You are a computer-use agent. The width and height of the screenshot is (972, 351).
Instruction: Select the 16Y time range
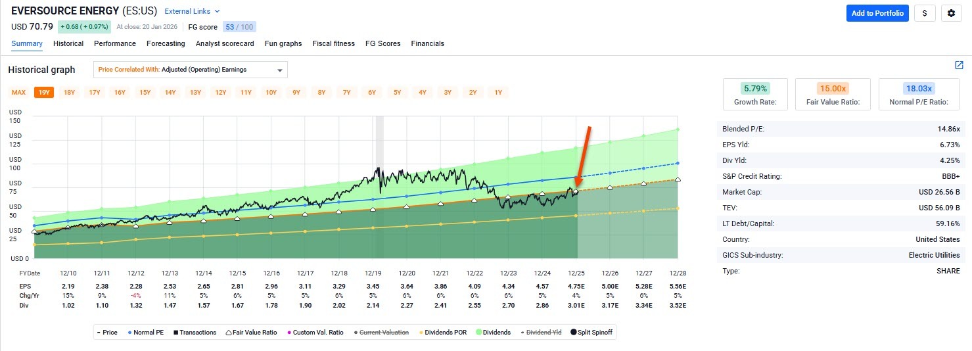tap(120, 92)
